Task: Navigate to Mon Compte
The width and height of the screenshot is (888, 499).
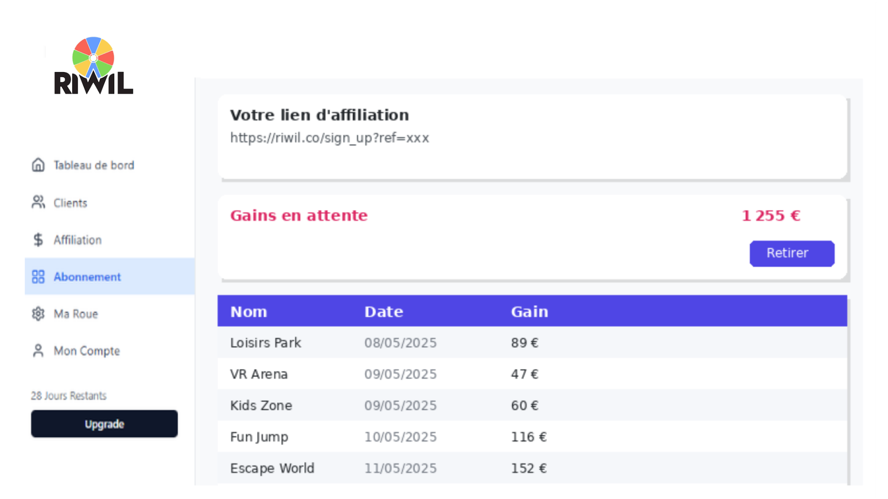Action: tap(87, 351)
